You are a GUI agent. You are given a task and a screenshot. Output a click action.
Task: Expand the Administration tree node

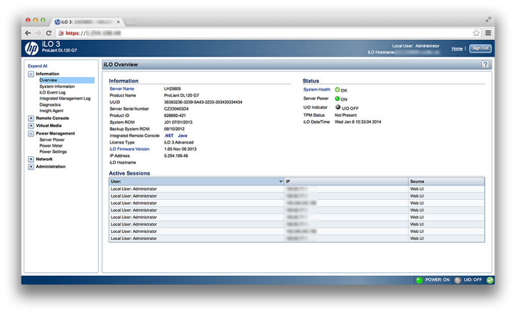click(x=31, y=167)
